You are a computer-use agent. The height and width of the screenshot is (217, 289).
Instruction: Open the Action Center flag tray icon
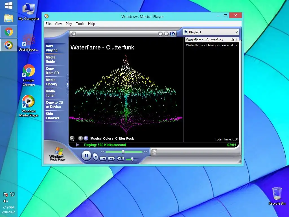tap(6, 194)
